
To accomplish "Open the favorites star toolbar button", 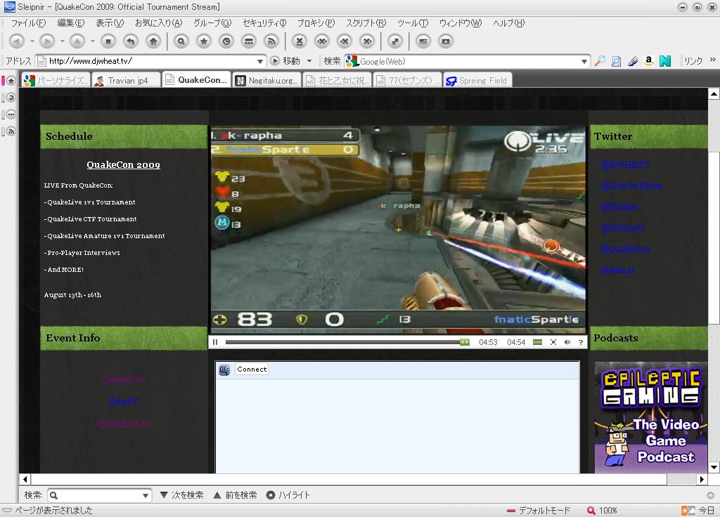I will [x=204, y=41].
